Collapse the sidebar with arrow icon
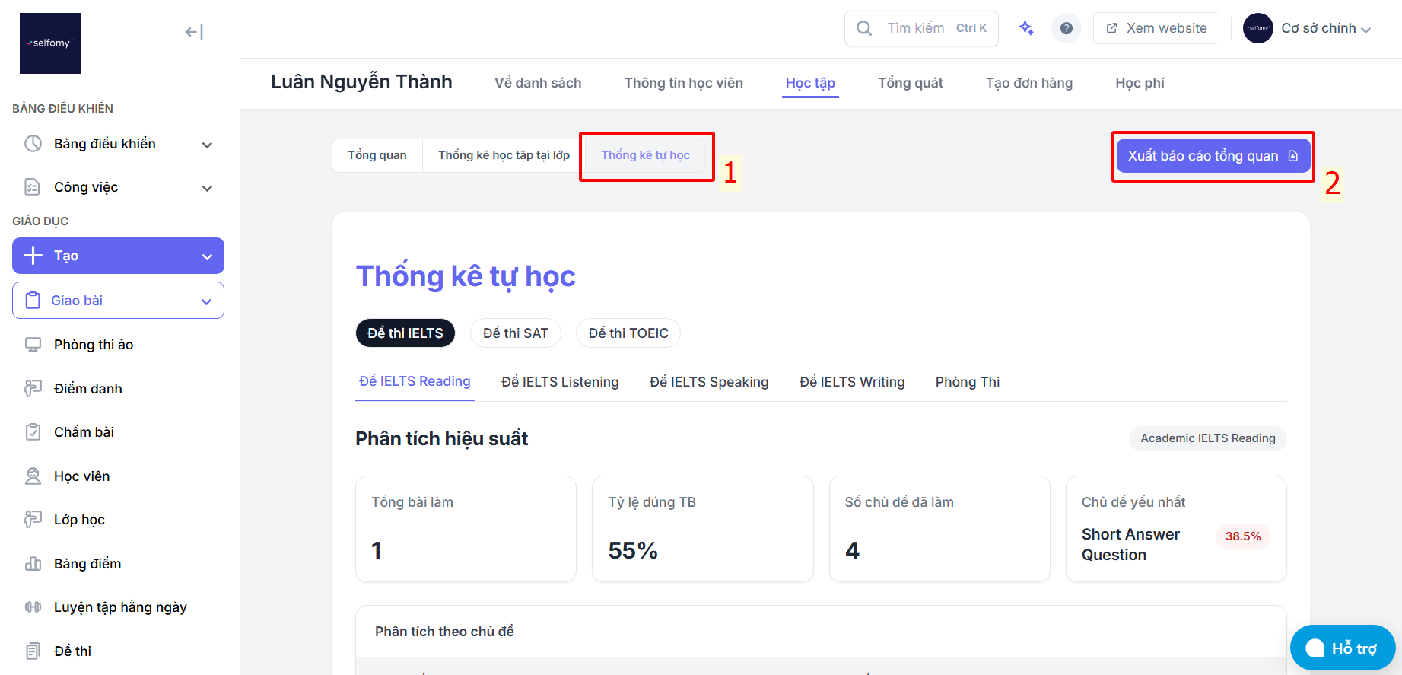This screenshot has width=1402, height=675. pyautogui.click(x=194, y=32)
